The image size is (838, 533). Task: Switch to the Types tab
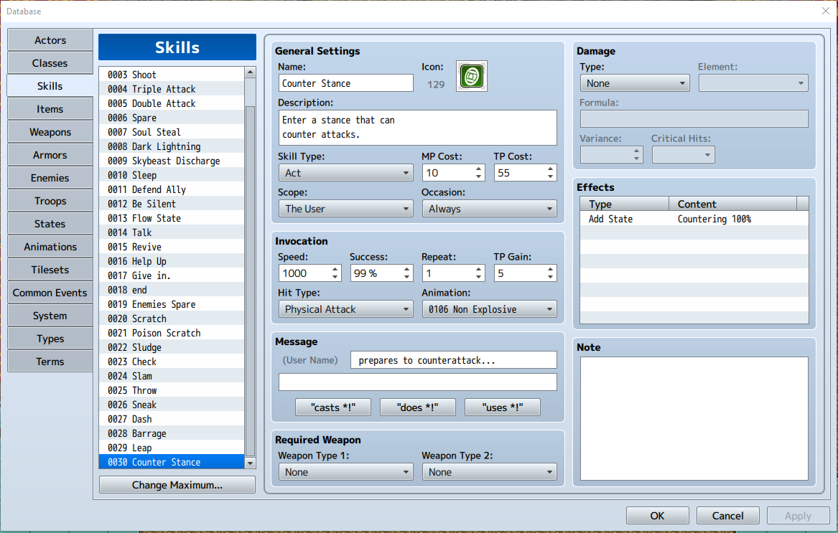(50, 339)
